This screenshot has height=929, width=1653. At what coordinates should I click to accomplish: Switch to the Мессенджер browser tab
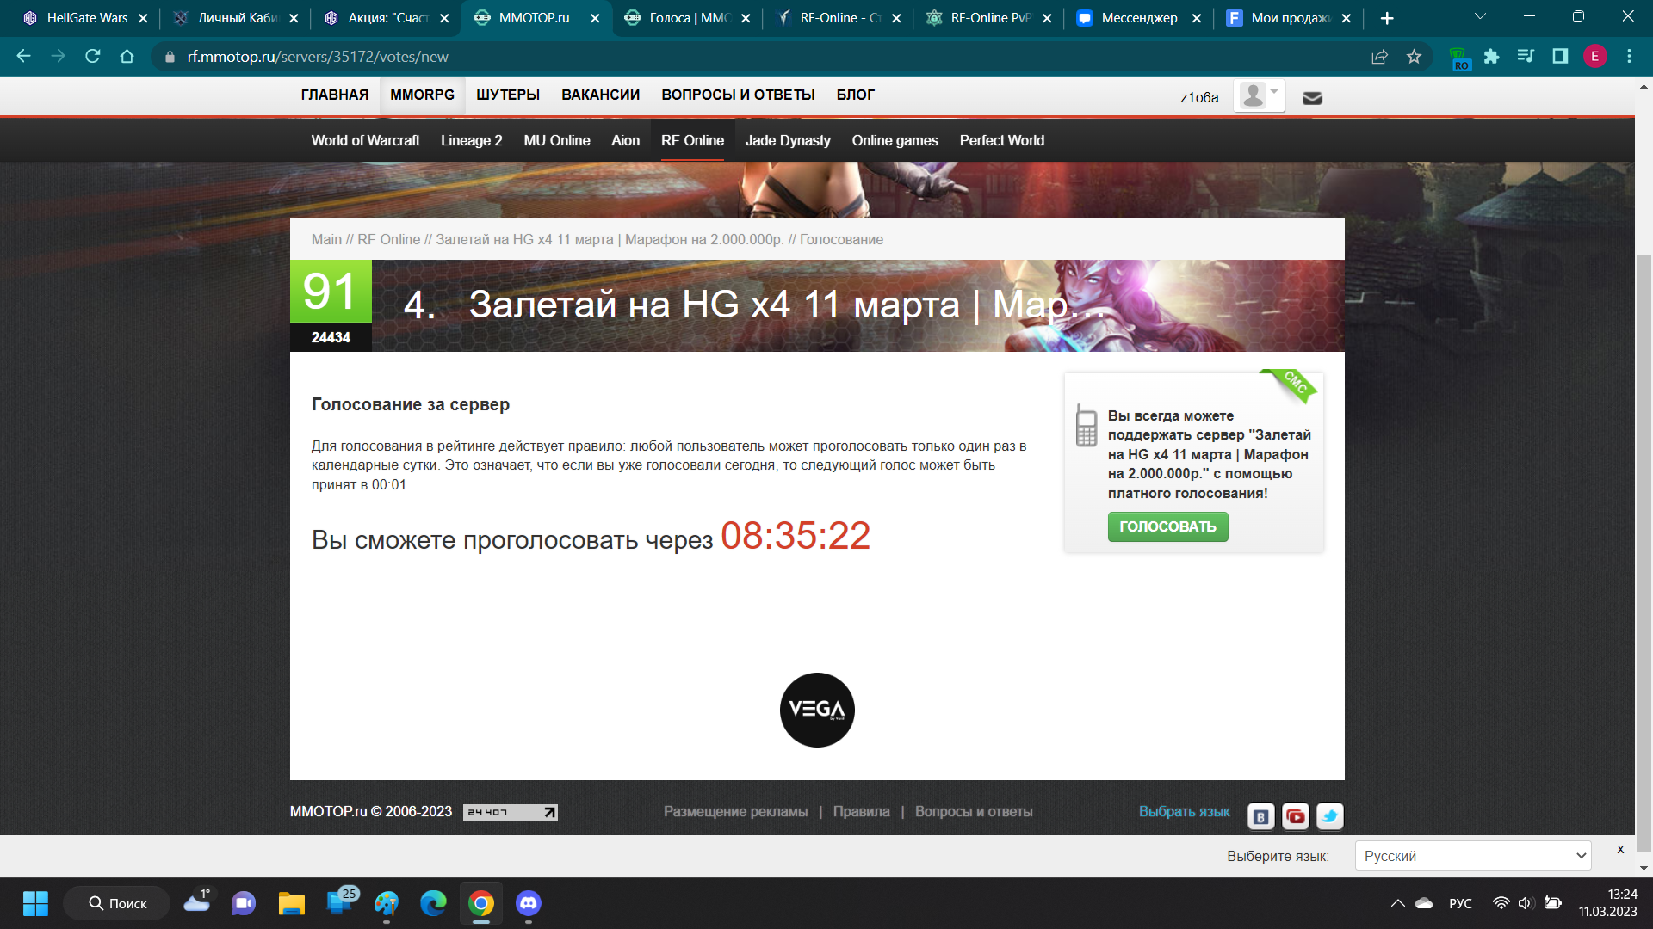click(1139, 17)
